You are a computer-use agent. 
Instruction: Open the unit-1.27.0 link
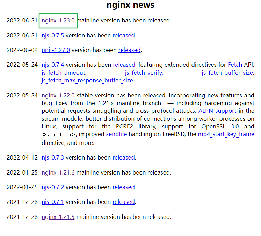point(56,50)
